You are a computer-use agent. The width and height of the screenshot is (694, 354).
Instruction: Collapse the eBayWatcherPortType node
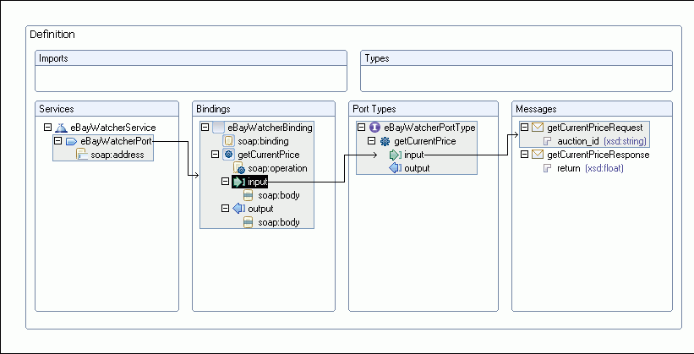tap(361, 128)
